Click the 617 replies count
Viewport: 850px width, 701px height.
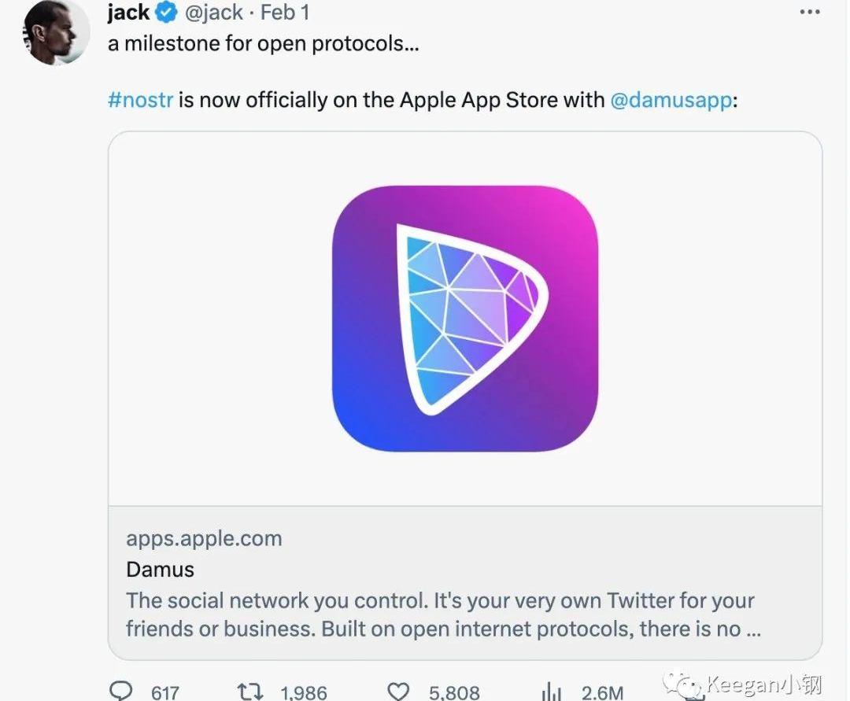164,692
